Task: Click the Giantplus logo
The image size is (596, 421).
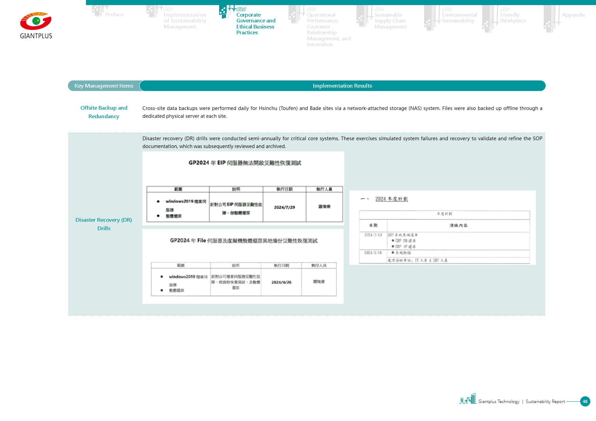Action: click(x=36, y=25)
